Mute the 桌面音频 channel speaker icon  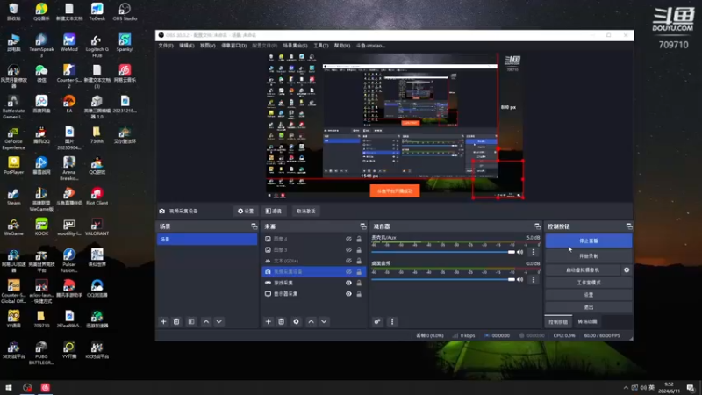point(519,279)
